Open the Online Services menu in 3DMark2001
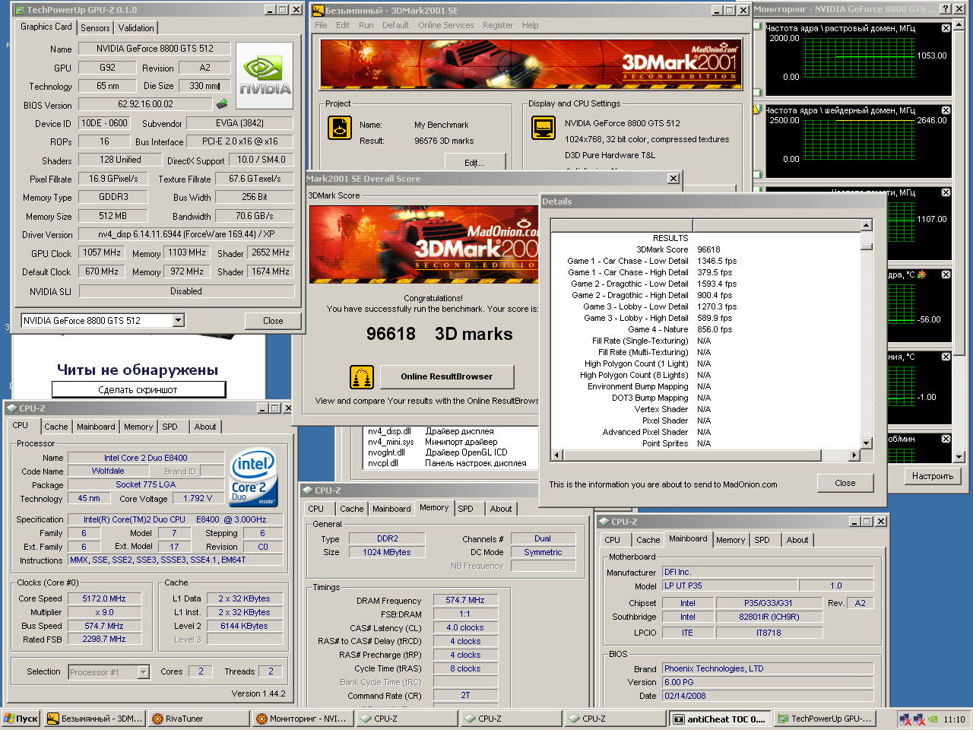 (445, 25)
